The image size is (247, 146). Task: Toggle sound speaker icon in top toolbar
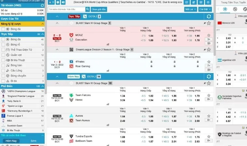(63, 2)
